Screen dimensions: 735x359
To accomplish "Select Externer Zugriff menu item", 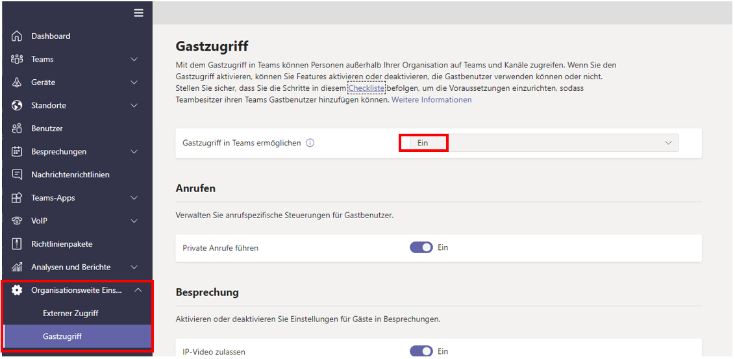I will (x=70, y=313).
